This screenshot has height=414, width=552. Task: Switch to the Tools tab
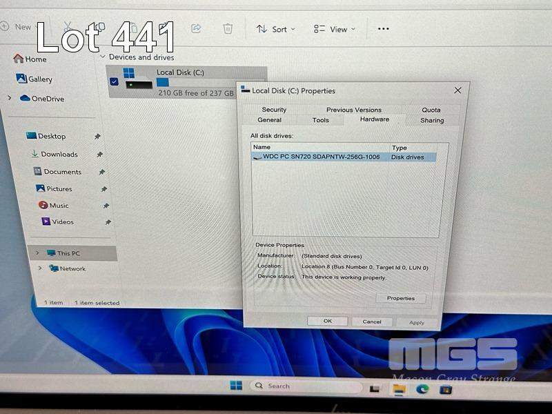(320, 120)
